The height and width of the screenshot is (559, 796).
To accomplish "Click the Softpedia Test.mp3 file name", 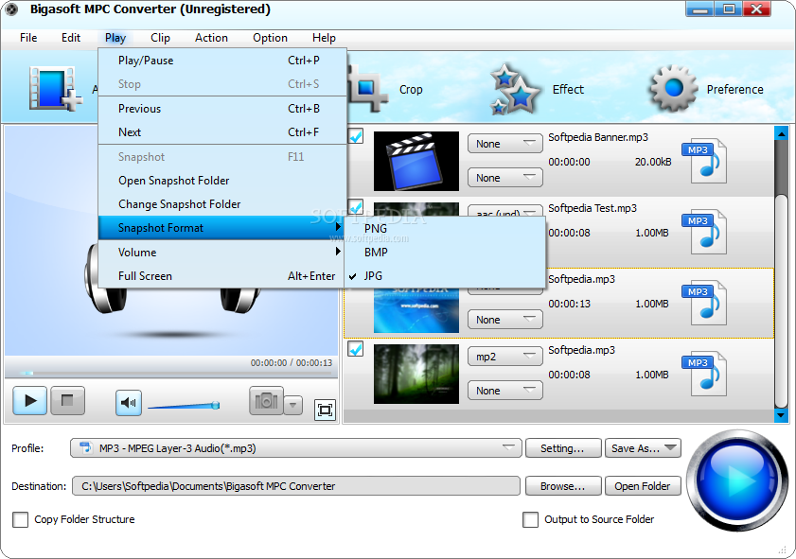I will [x=593, y=208].
